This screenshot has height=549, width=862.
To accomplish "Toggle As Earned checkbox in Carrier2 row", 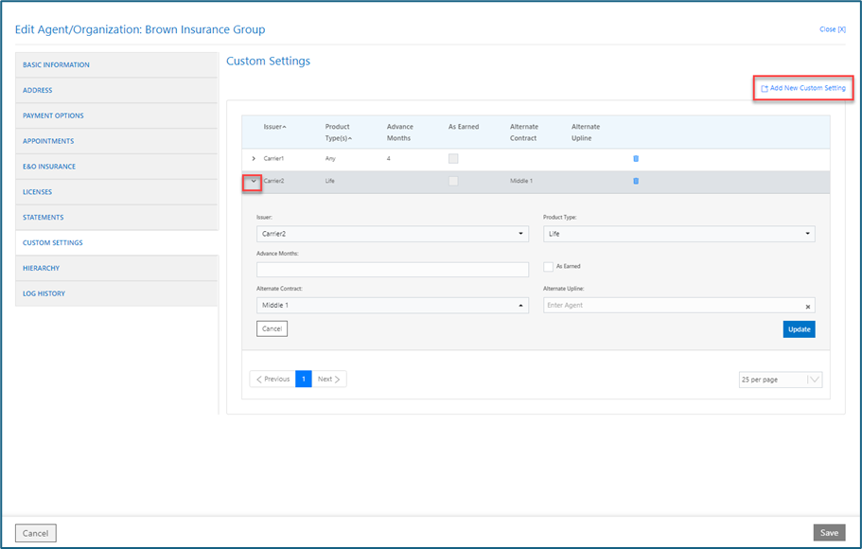I will tap(453, 181).
